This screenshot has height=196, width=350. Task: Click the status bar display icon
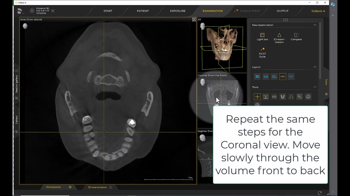[320, 193]
